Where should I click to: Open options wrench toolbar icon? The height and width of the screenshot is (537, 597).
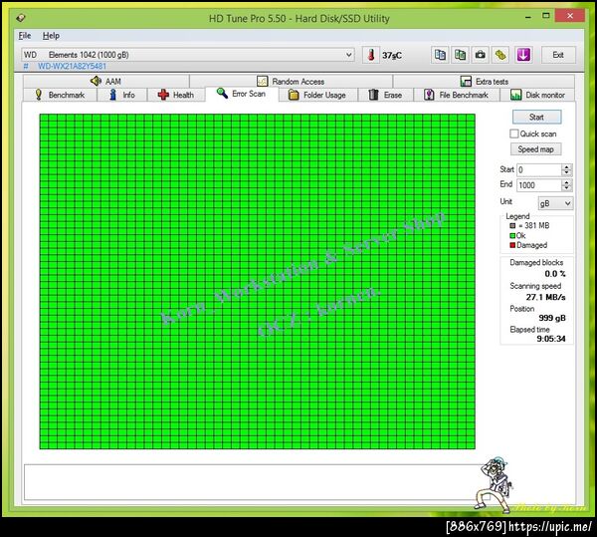click(x=500, y=55)
